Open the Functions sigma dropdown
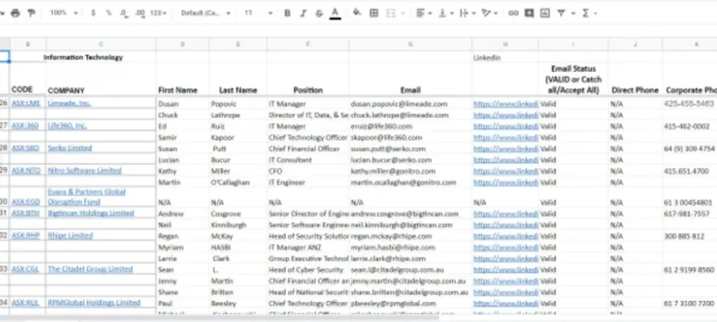The image size is (717, 322). [589, 13]
